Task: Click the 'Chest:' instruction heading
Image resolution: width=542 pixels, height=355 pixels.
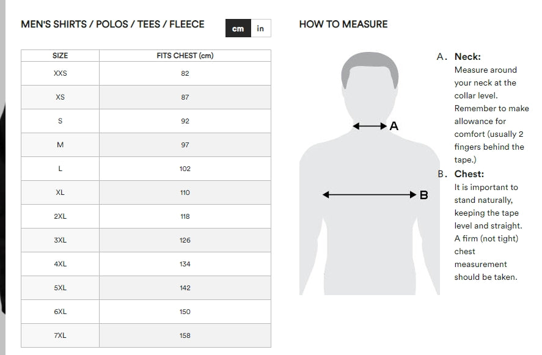Action: (469, 174)
